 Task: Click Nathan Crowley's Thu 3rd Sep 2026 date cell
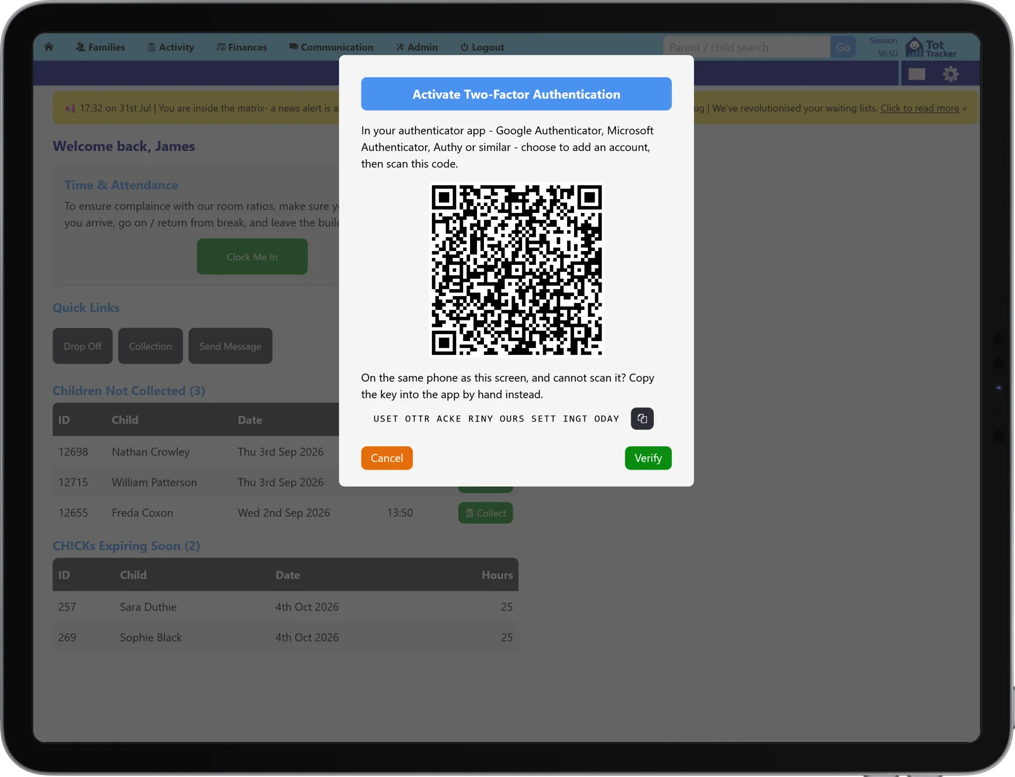click(280, 452)
